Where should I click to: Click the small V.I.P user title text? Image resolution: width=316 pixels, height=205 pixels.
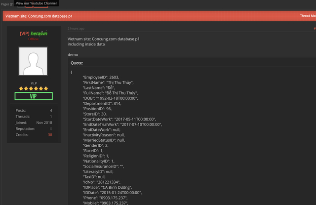pyautogui.click(x=33, y=83)
